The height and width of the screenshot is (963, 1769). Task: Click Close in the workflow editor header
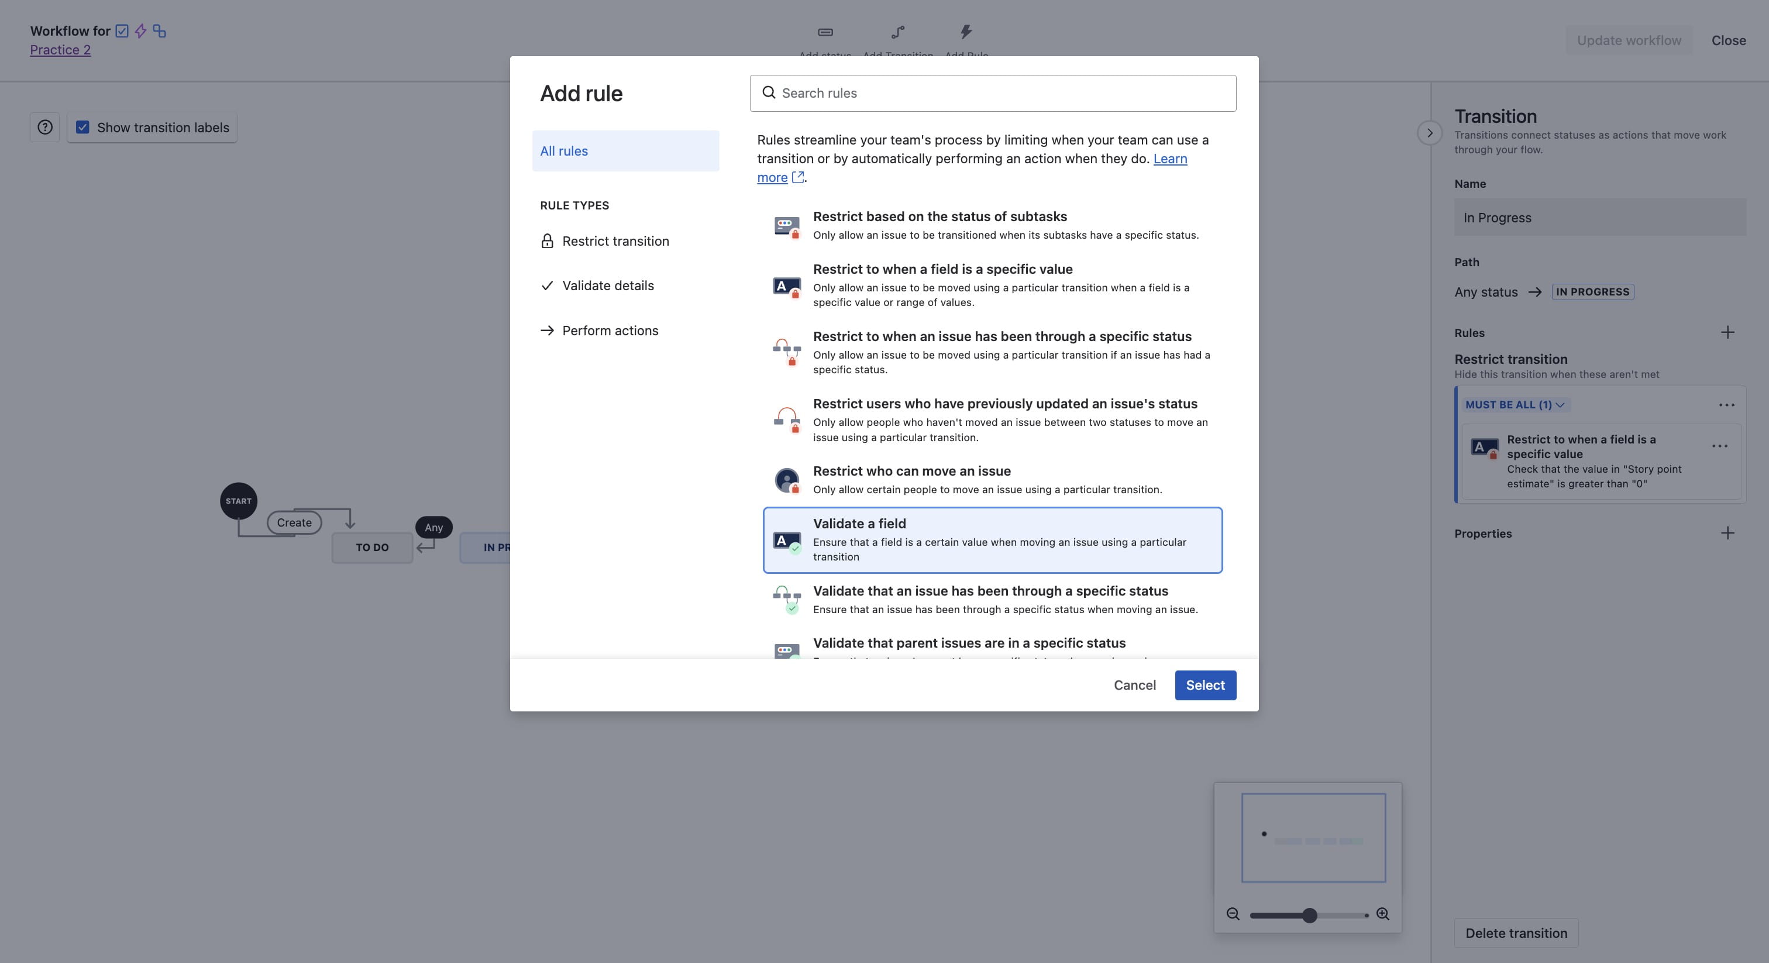[1729, 40]
